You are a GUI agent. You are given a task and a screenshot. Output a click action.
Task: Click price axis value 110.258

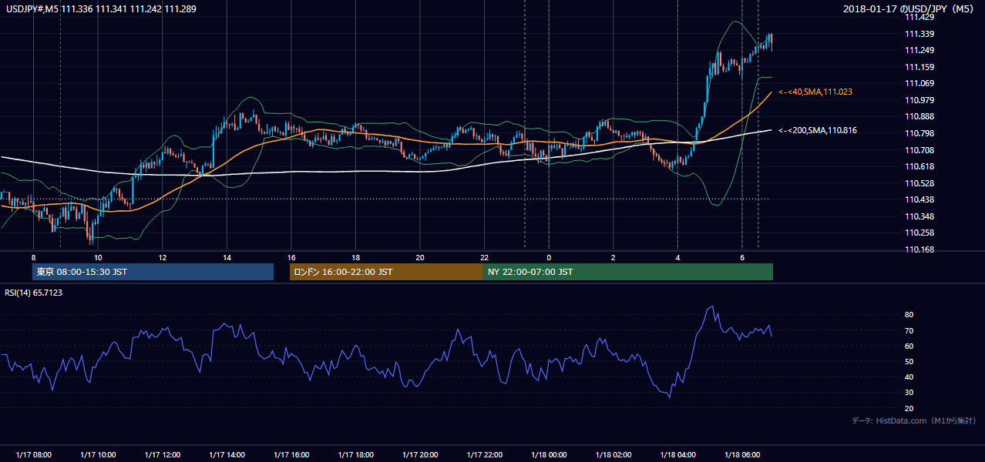919,233
